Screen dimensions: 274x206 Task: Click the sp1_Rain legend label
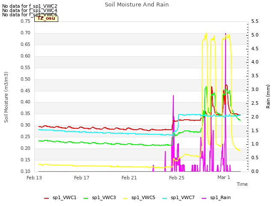[x=220, y=197]
